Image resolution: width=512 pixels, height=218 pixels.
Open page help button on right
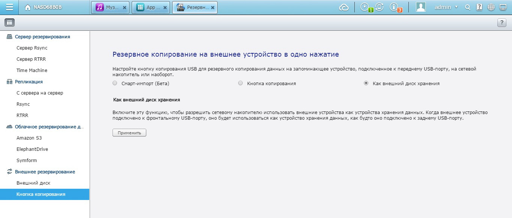click(501, 23)
